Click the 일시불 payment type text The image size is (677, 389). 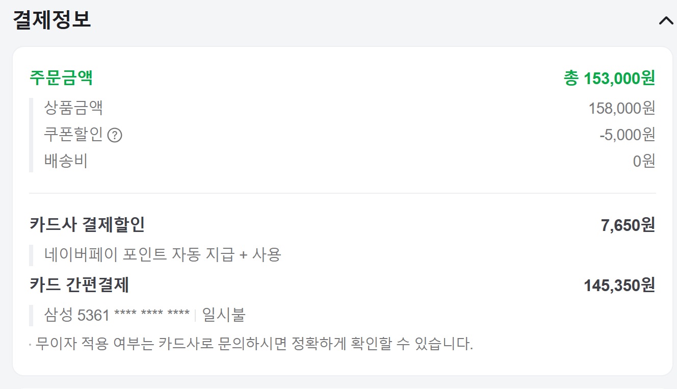tap(224, 315)
